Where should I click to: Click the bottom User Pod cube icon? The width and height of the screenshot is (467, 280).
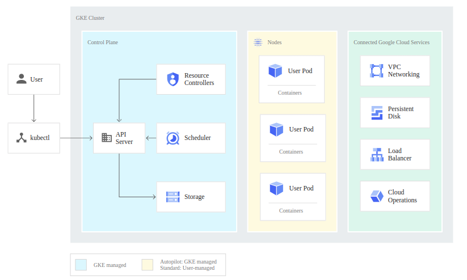(276, 188)
